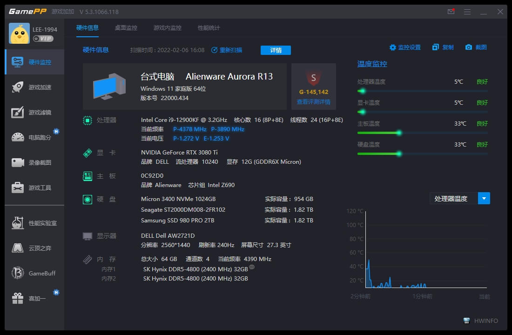512x335 pixels.
Task: Open 电脑跑分 gauge icon
Action: (x=18, y=137)
